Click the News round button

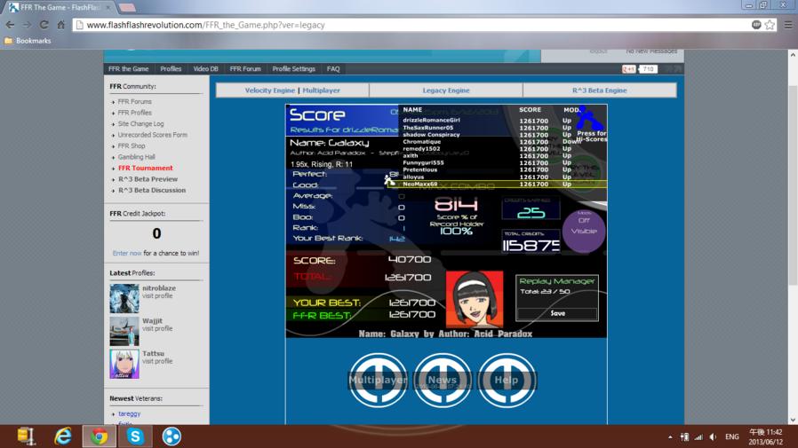443,380
